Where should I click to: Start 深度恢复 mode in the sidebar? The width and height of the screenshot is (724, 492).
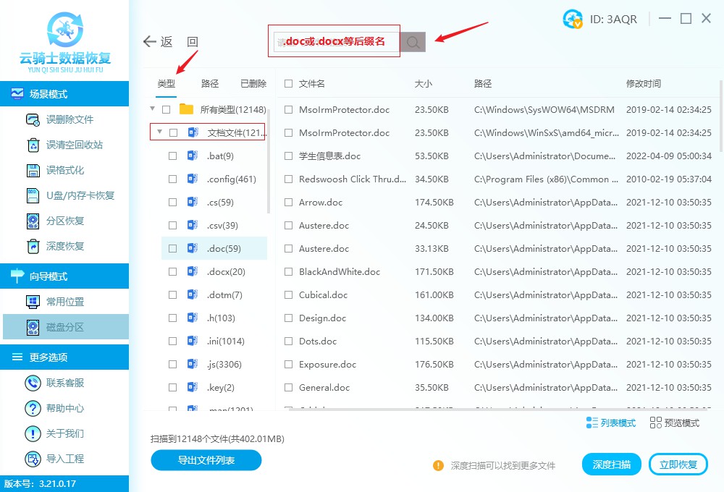[x=64, y=247]
